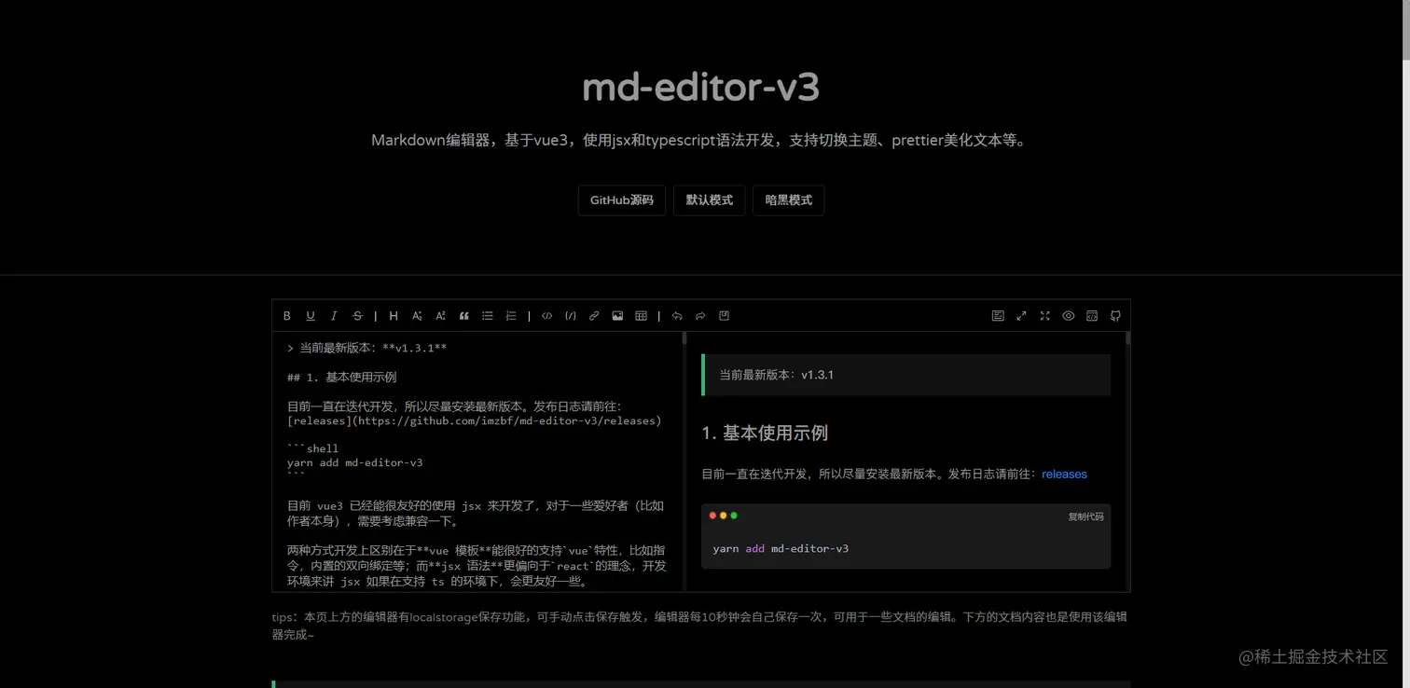Open the releases link in preview
Viewport: 1410px width, 688px height.
[1064, 474]
